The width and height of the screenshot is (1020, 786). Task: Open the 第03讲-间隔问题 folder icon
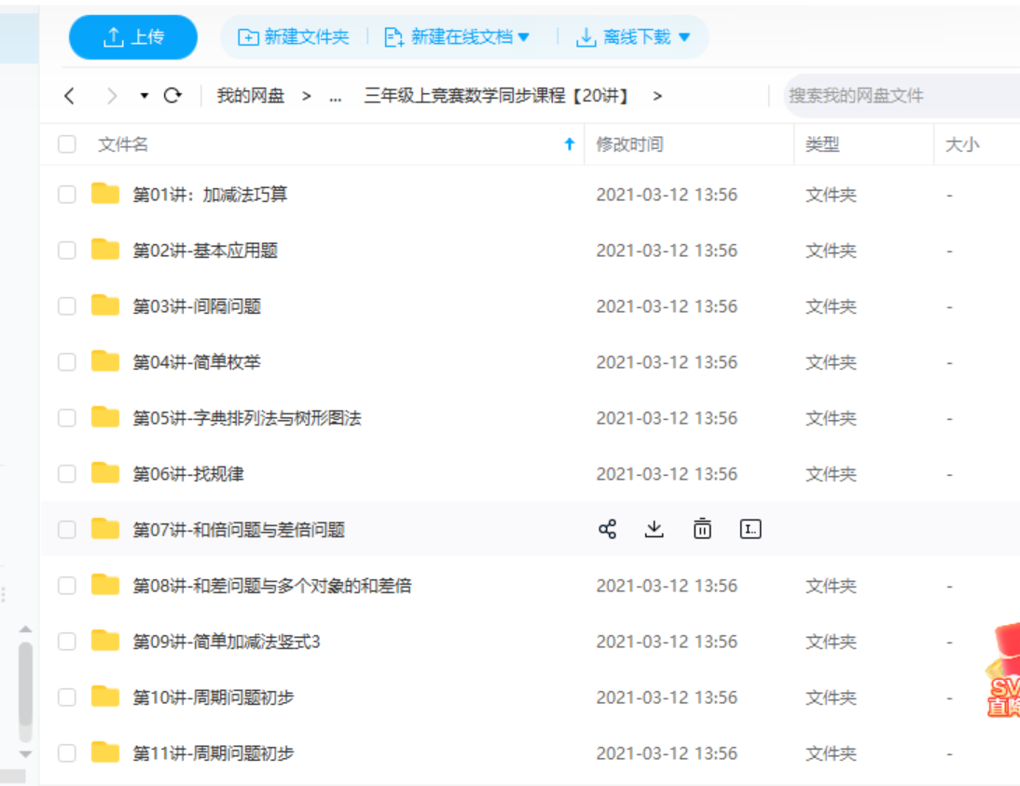104,305
